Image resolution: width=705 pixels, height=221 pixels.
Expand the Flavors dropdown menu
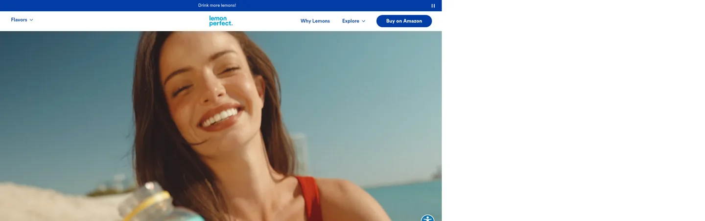(x=22, y=20)
